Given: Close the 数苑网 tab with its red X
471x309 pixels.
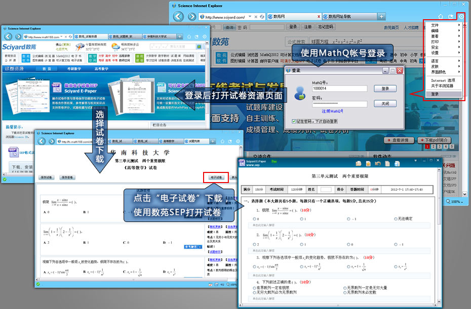Looking at the screenshot, I should click(319, 17).
